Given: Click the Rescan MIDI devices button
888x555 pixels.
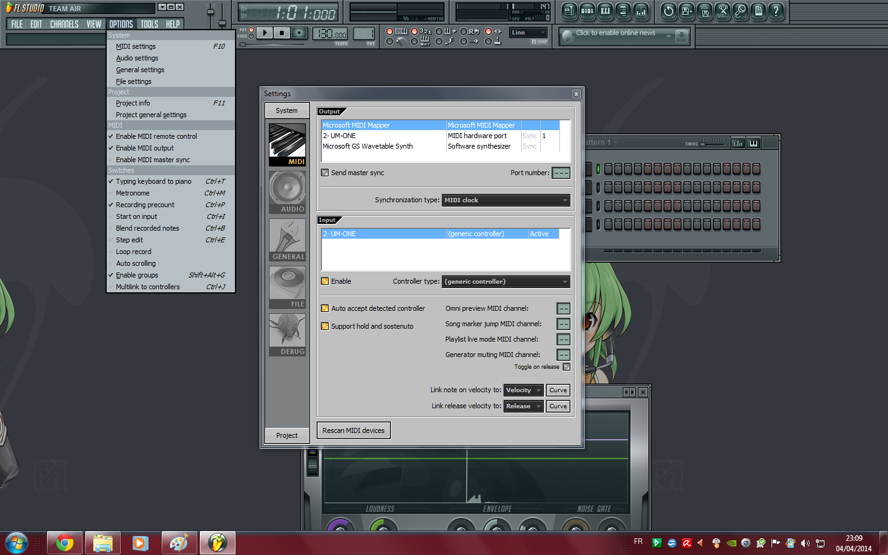Looking at the screenshot, I should click(353, 430).
